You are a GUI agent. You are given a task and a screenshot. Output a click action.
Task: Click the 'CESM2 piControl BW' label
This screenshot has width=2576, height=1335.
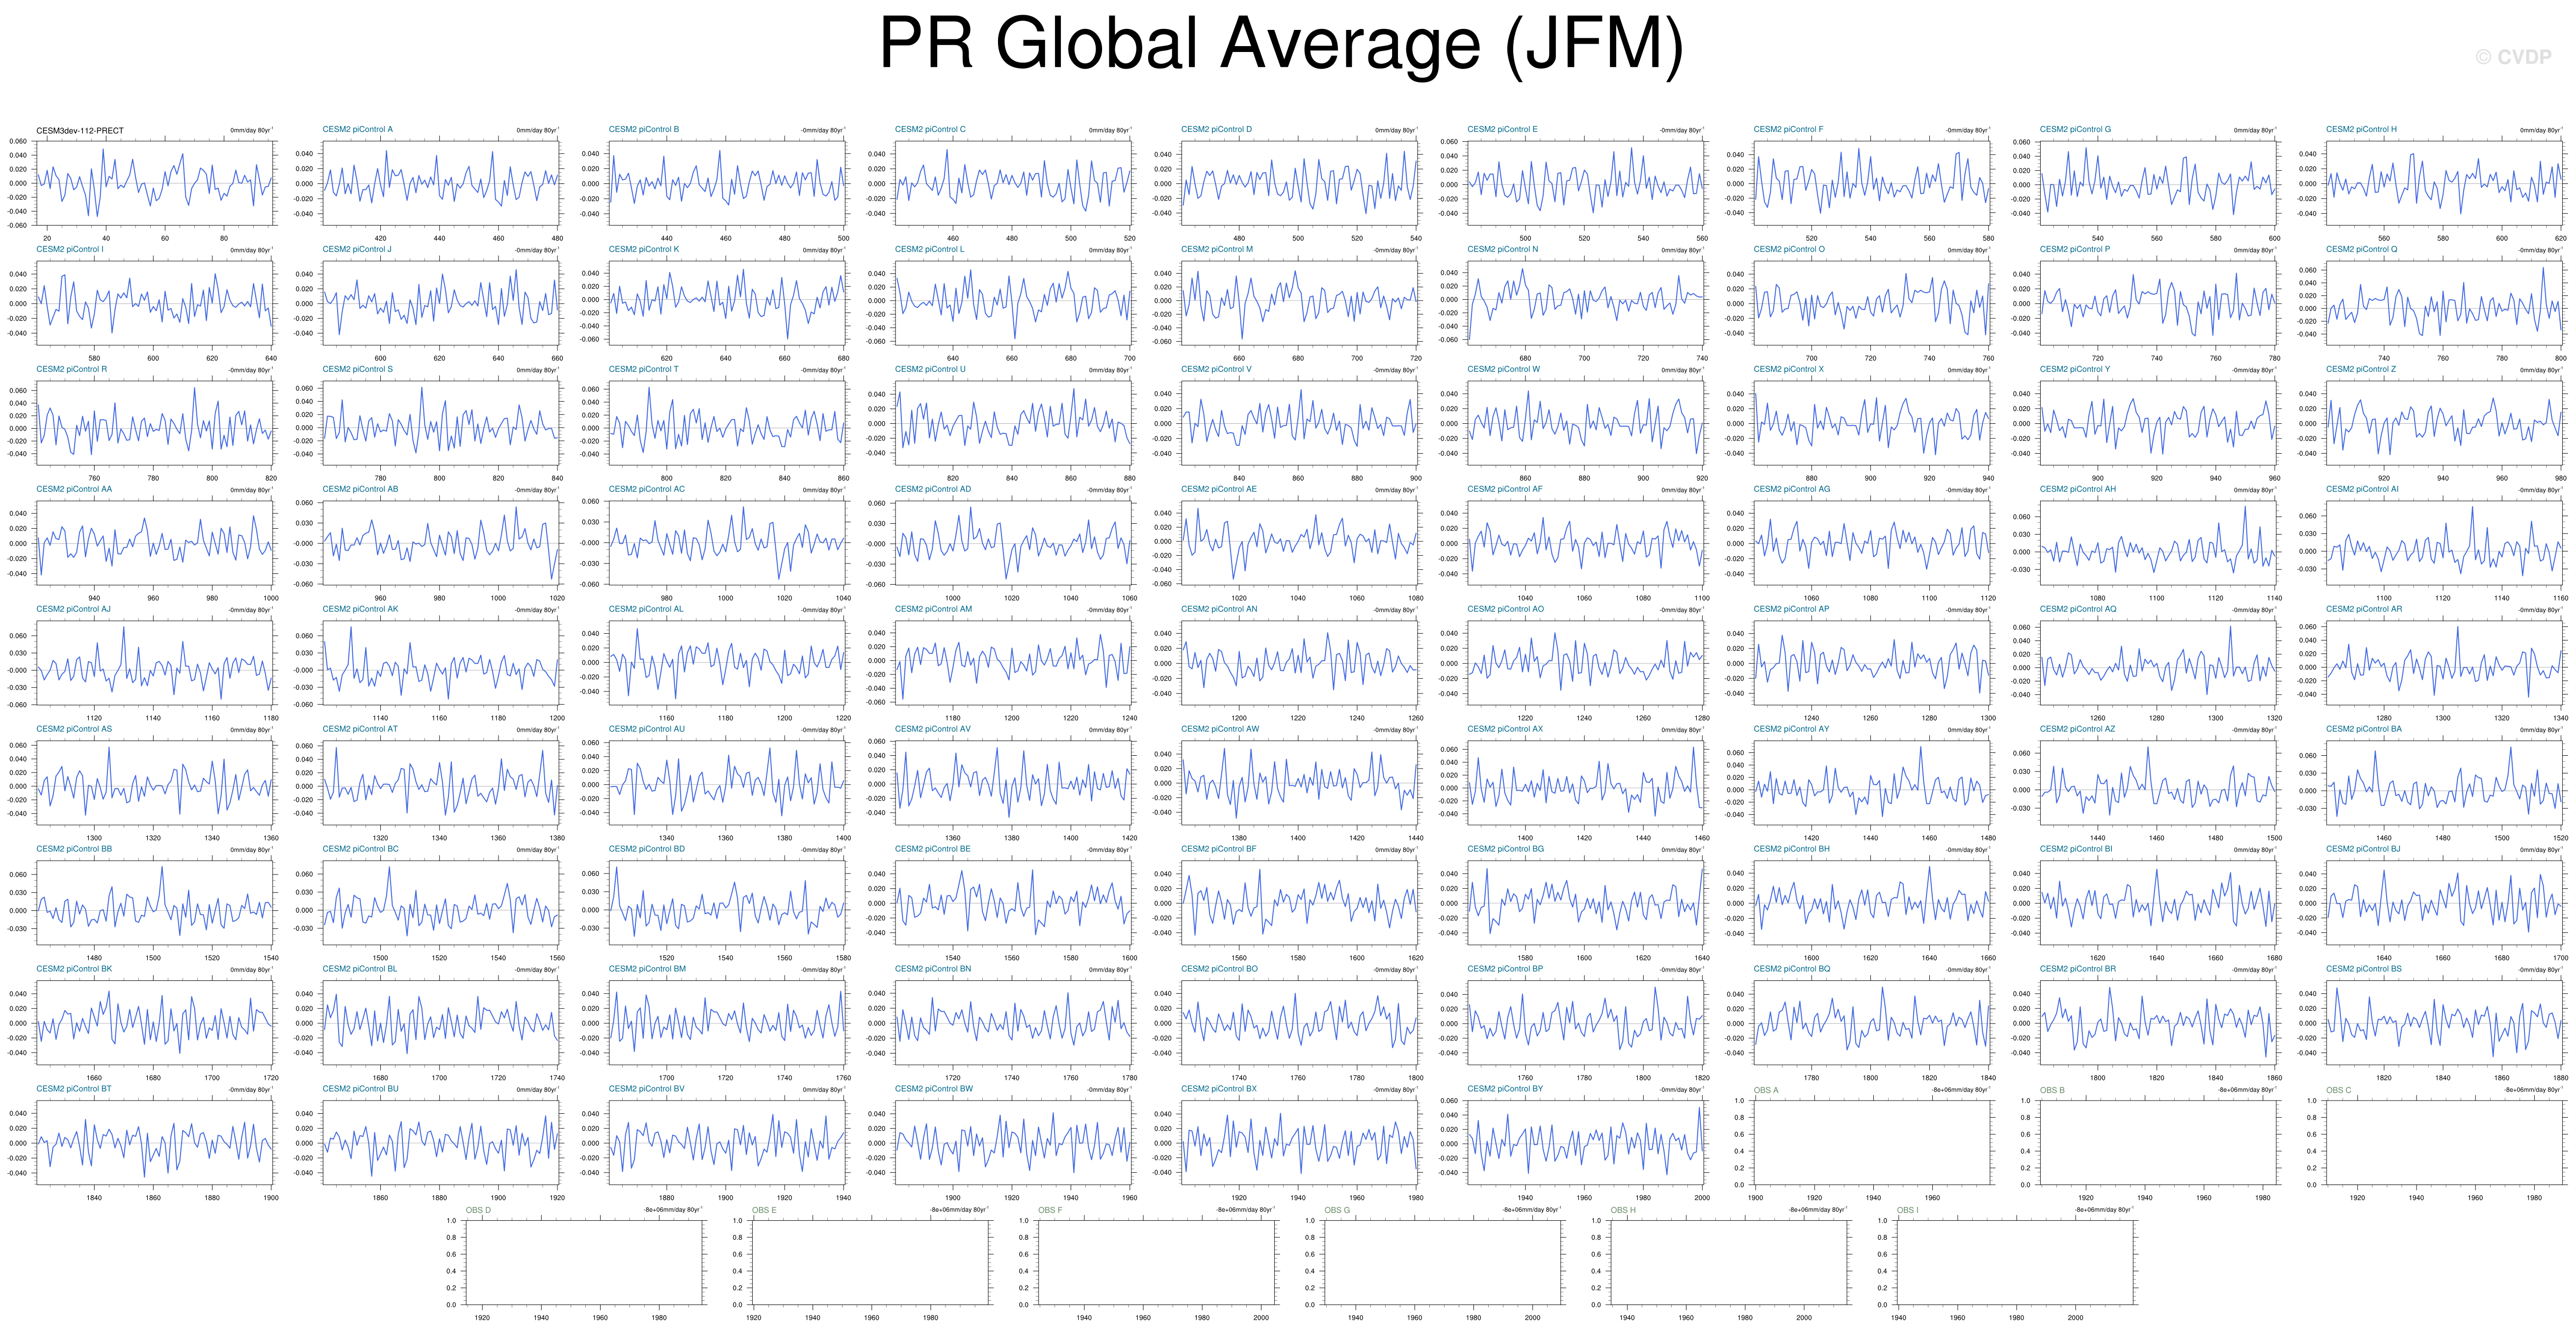934,1089
